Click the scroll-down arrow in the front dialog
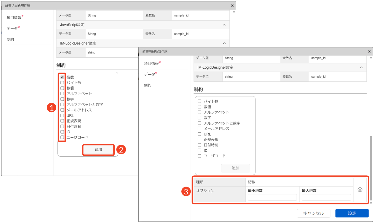 371,203
